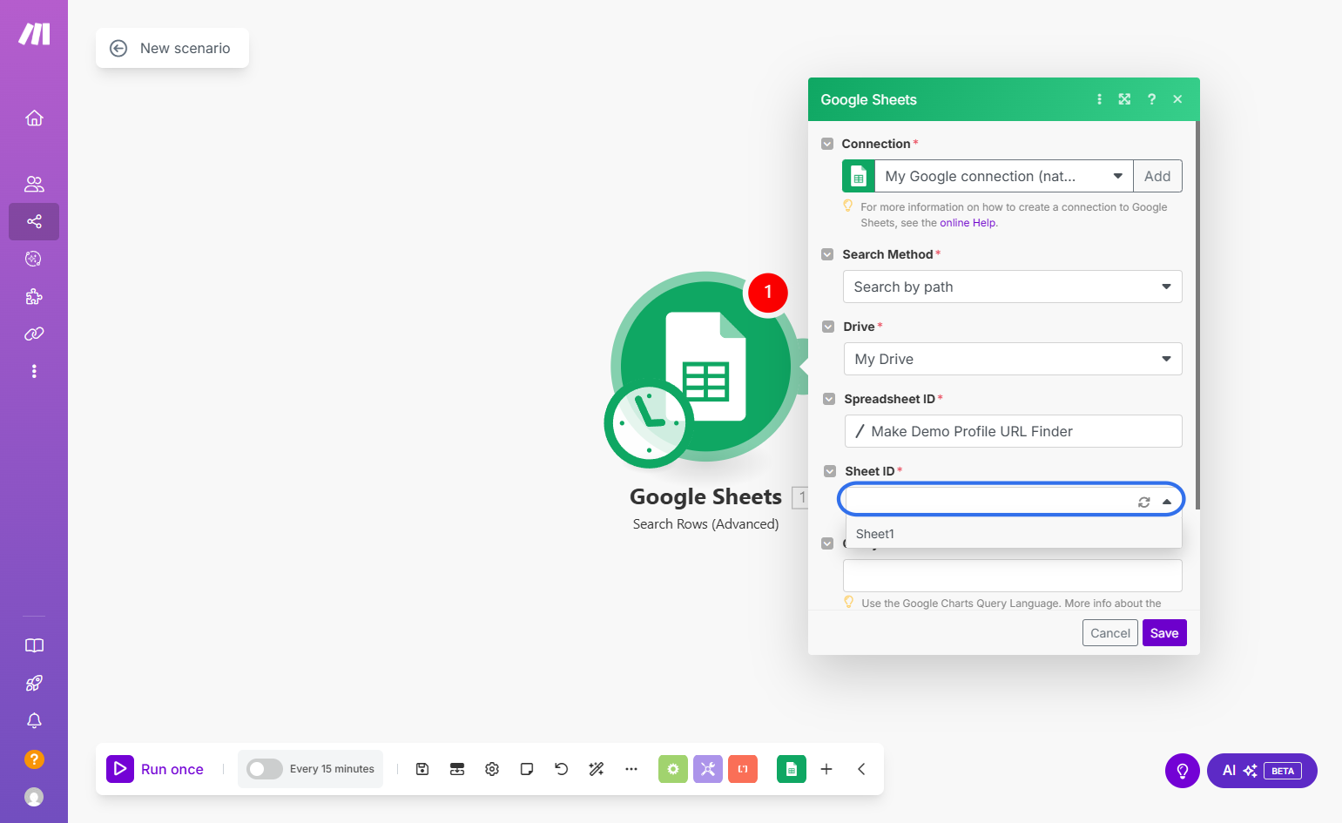Viewport: 1342px width, 823px height.
Task: Refresh the Sheet ID list
Action: pos(1144,502)
